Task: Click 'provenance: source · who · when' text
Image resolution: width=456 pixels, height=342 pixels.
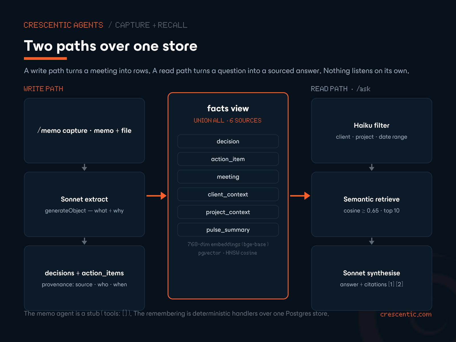Action: point(84,284)
